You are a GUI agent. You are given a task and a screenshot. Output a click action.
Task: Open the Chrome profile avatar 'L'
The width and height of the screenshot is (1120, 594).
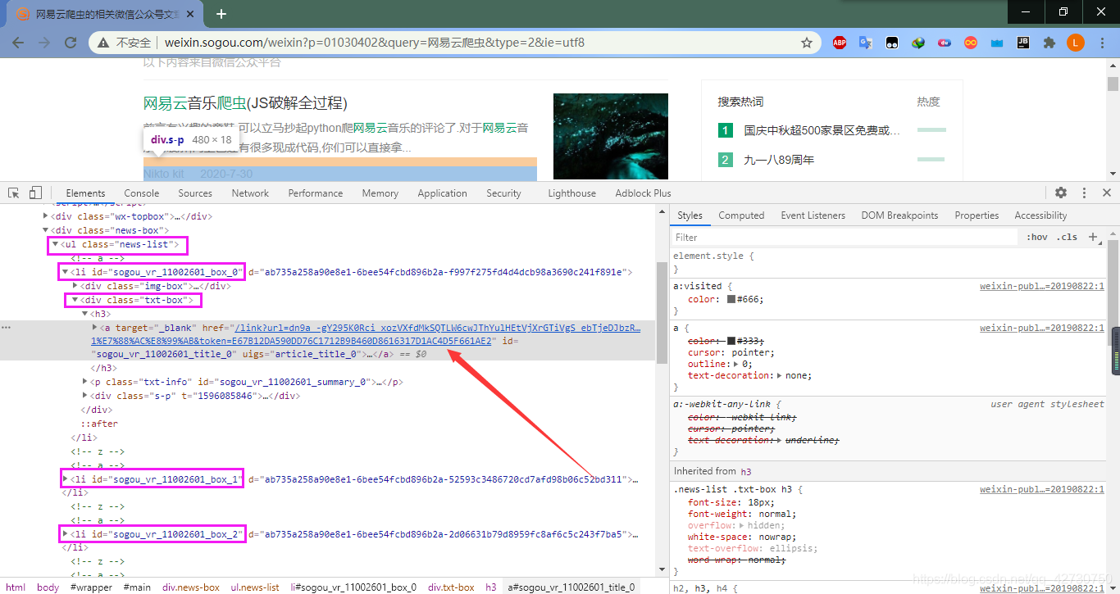pyautogui.click(x=1076, y=43)
